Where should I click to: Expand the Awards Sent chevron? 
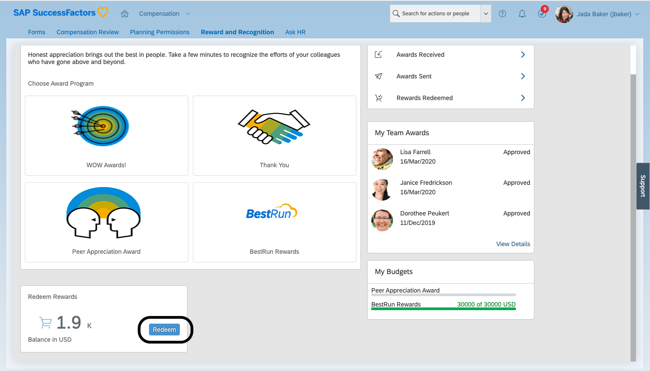point(523,76)
